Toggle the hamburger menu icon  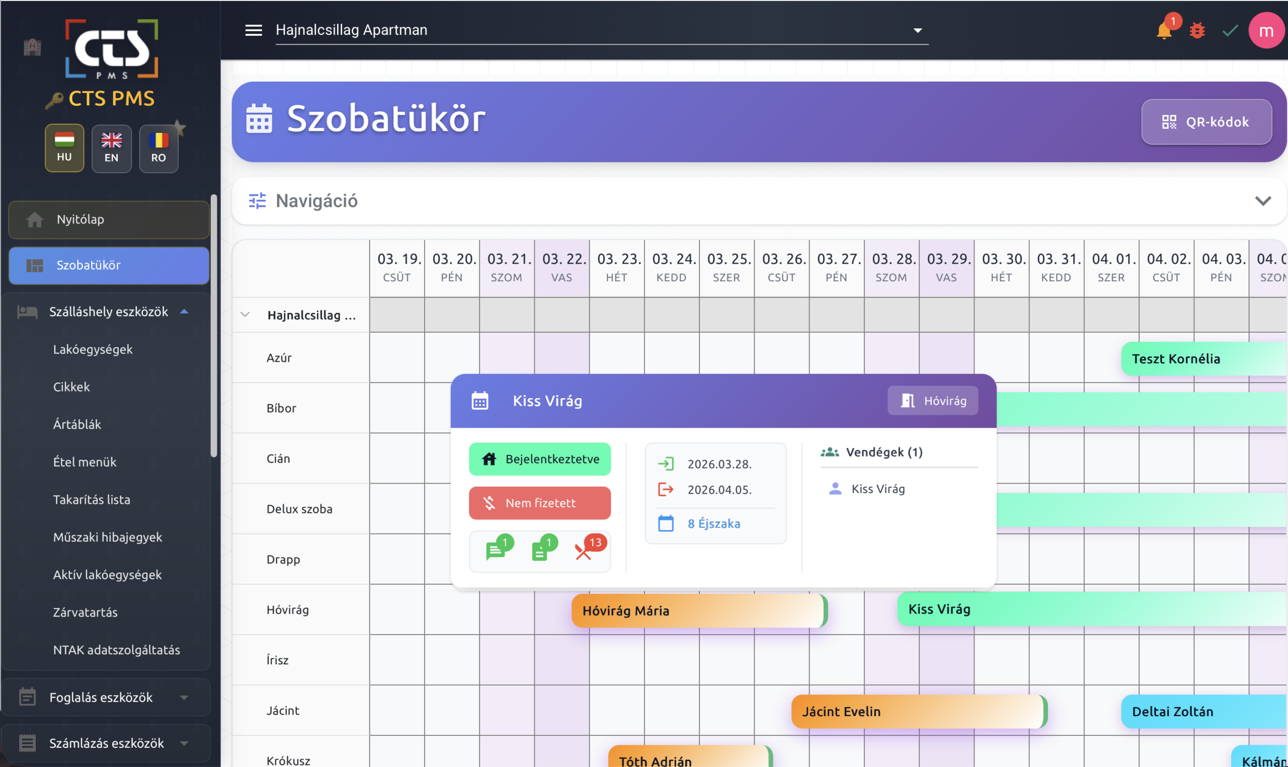pyautogui.click(x=253, y=30)
